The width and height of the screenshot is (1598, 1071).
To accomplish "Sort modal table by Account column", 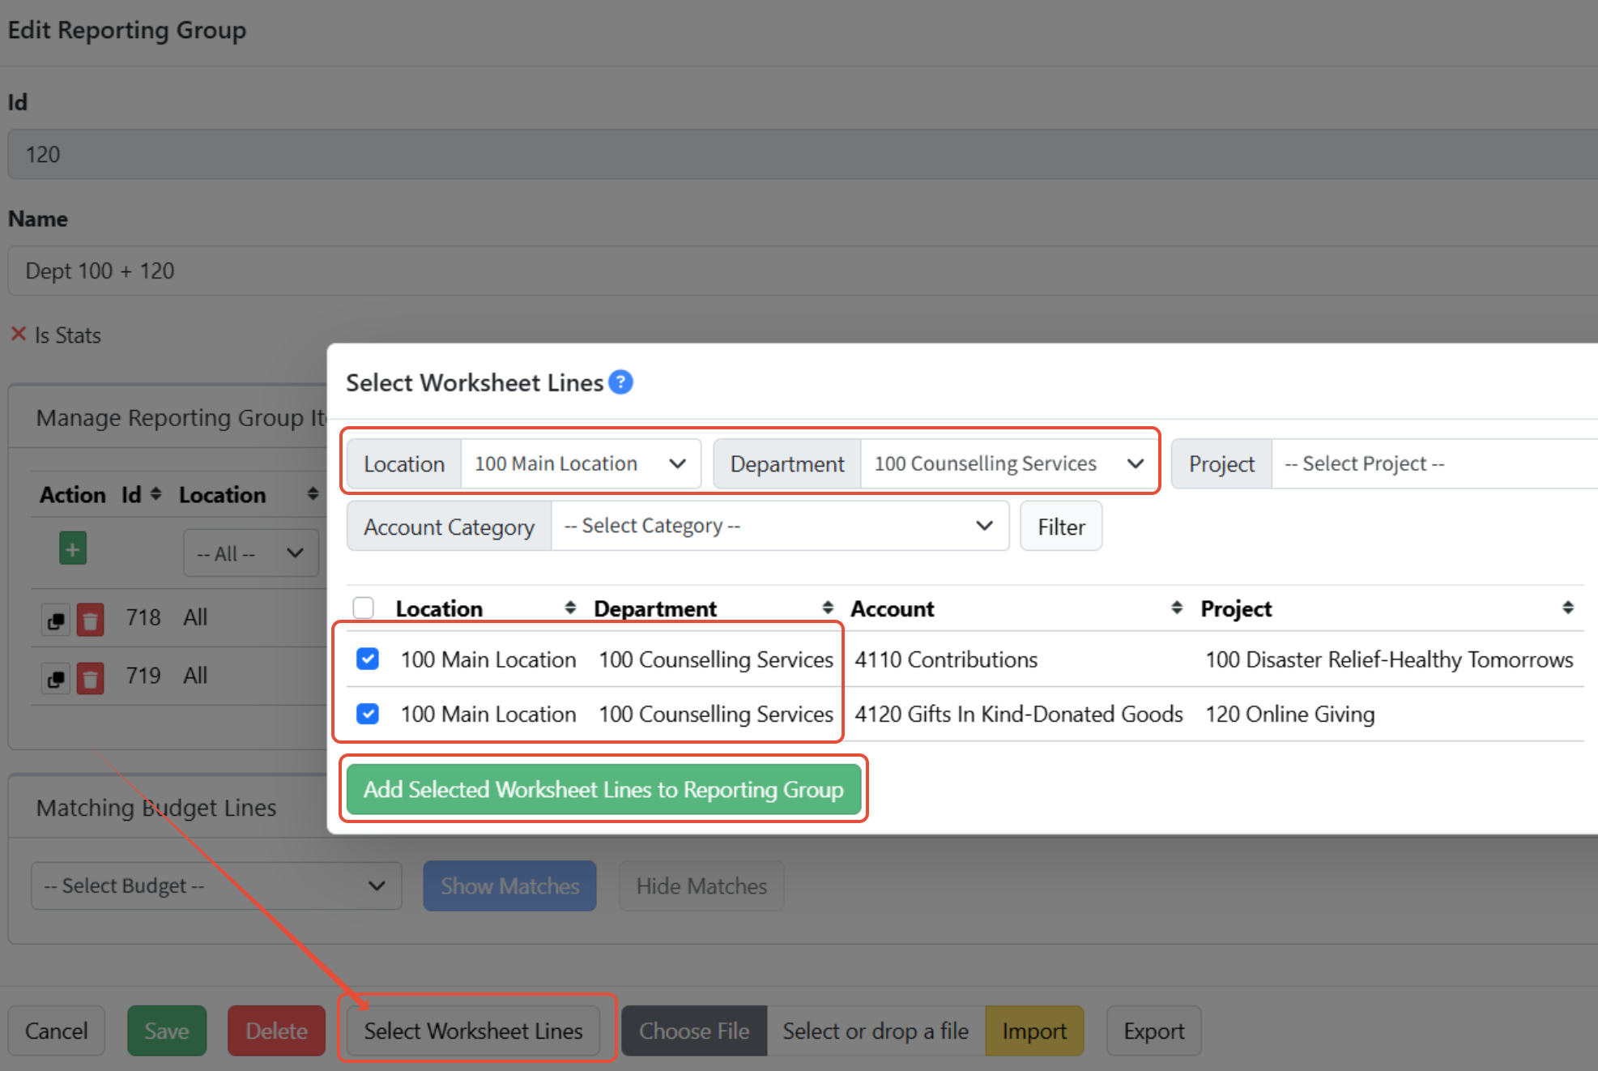I will point(1176,608).
